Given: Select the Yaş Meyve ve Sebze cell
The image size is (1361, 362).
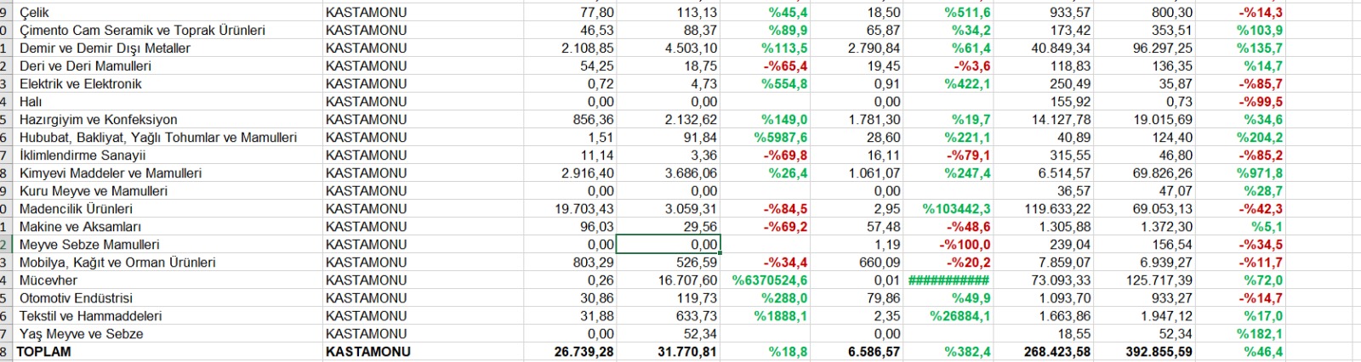Looking at the screenshot, I should (81, 334).
